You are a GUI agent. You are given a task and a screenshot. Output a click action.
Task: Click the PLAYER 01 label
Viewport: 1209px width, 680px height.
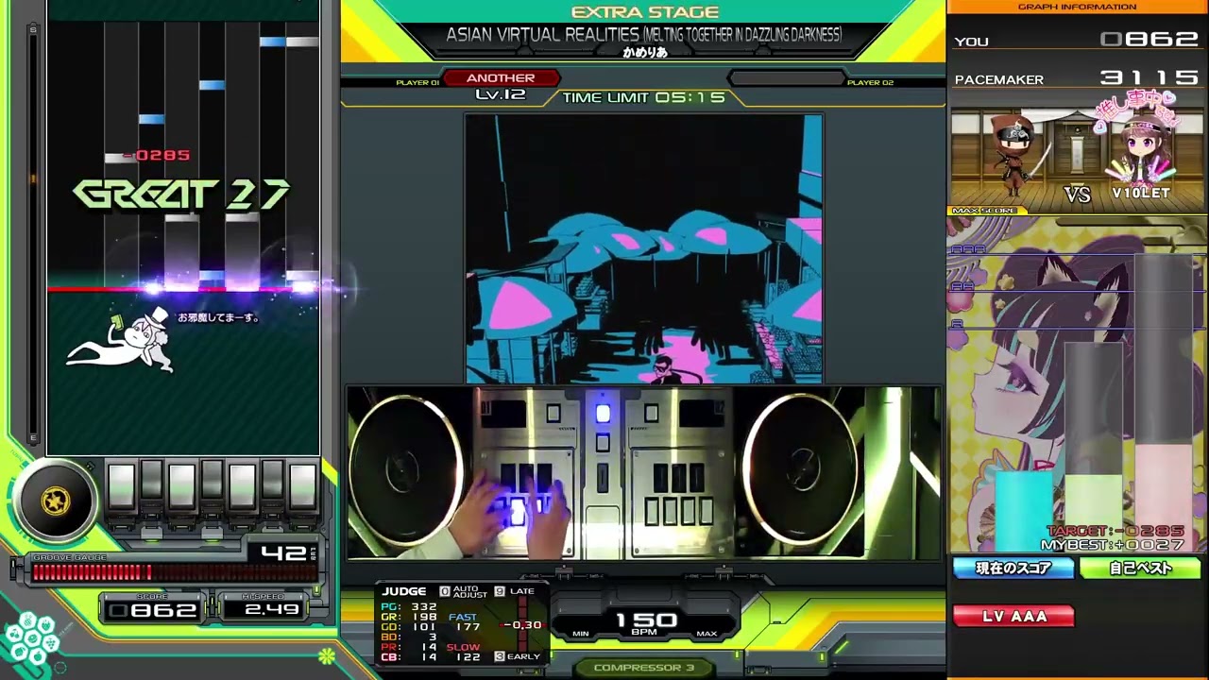pyautogui.click(x=417, y=83)
